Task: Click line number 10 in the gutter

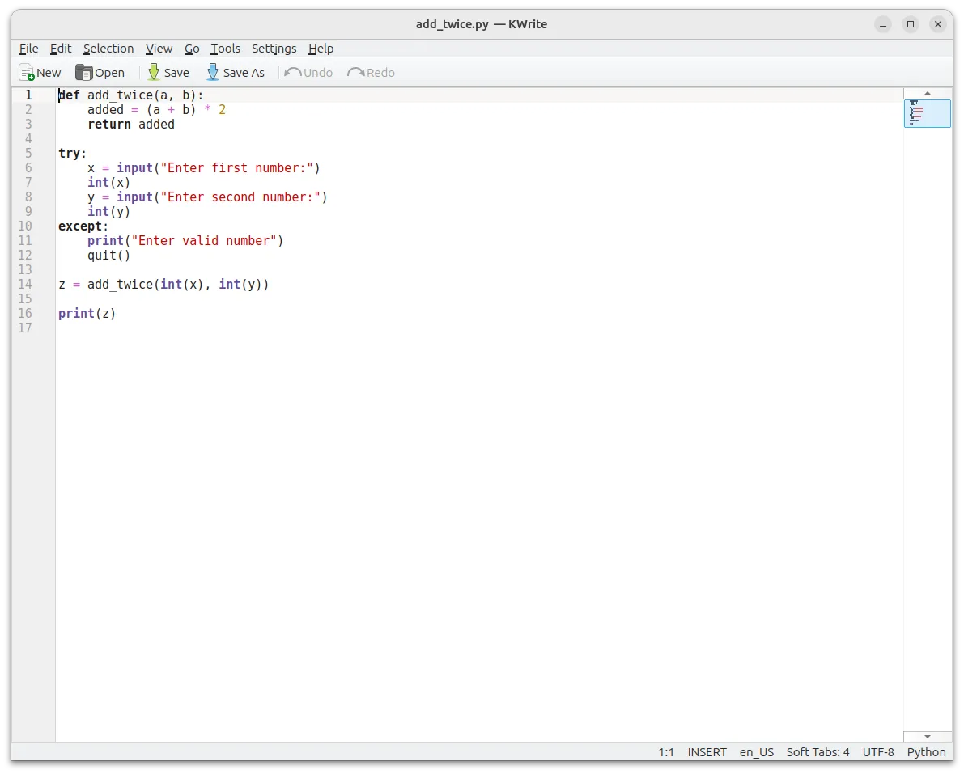Action: click(24, 226)
